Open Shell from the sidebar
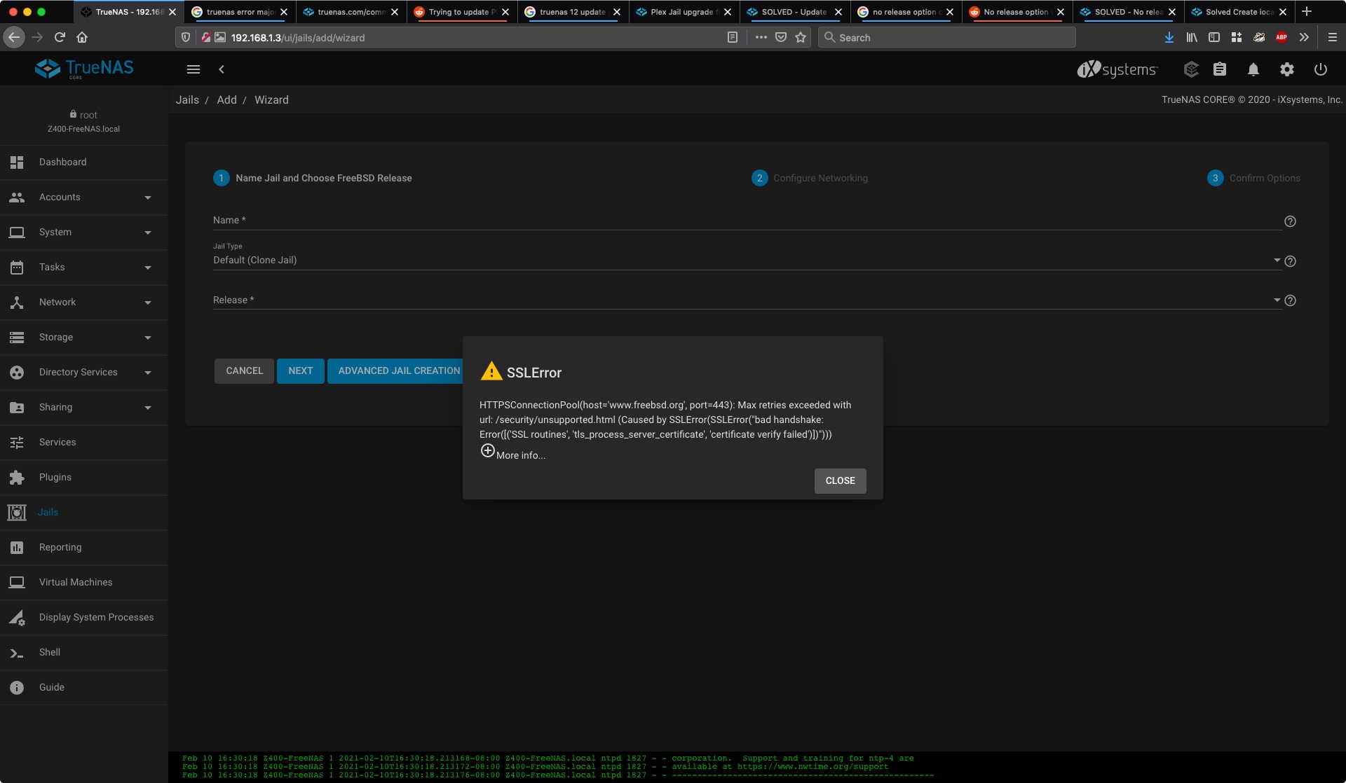Viewport: 1346px width, 783px height. (x=49, y=653)
